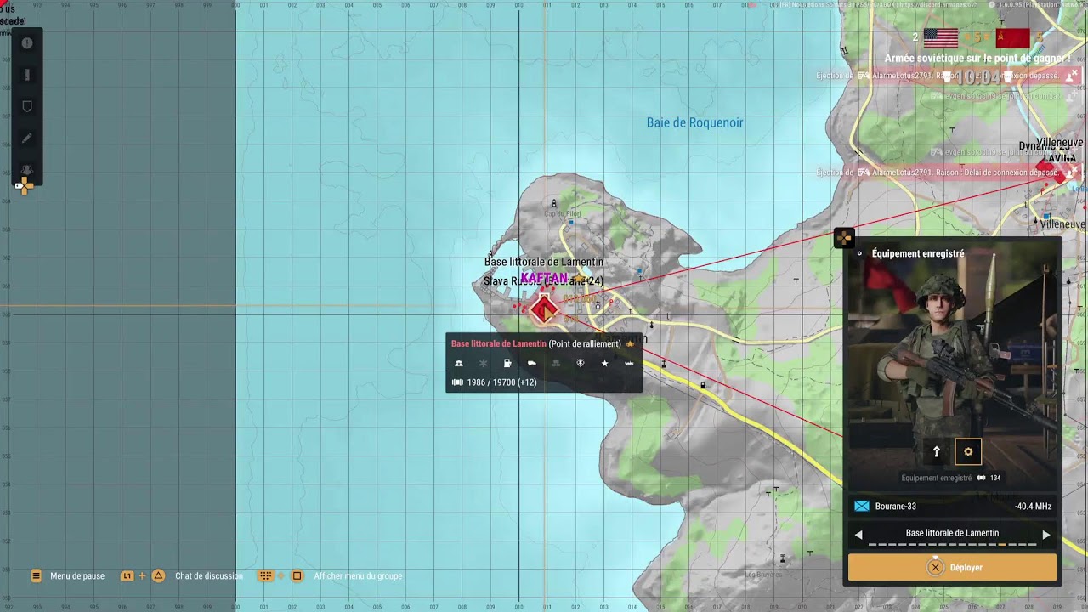1088x612 pixels.
Task: Go to next spawn point with right arrow
Action: tap(1046, 535)
